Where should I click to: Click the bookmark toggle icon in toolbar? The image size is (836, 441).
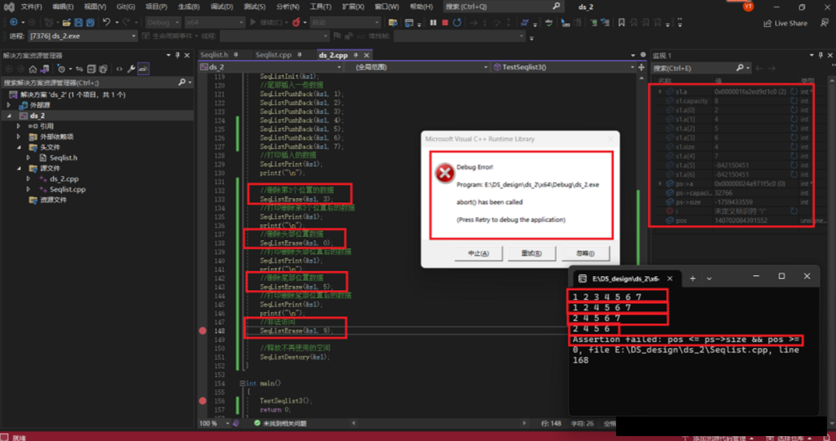coord(621,22)
